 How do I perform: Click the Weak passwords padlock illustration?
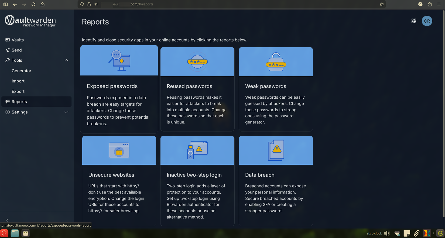[276, 62]
